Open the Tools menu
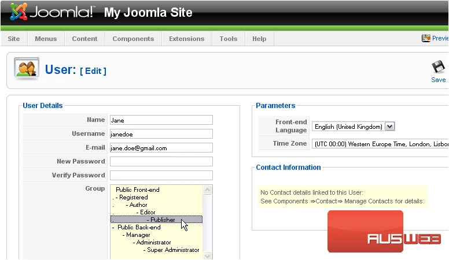This screenshot has width=449, height=260. 229,39
